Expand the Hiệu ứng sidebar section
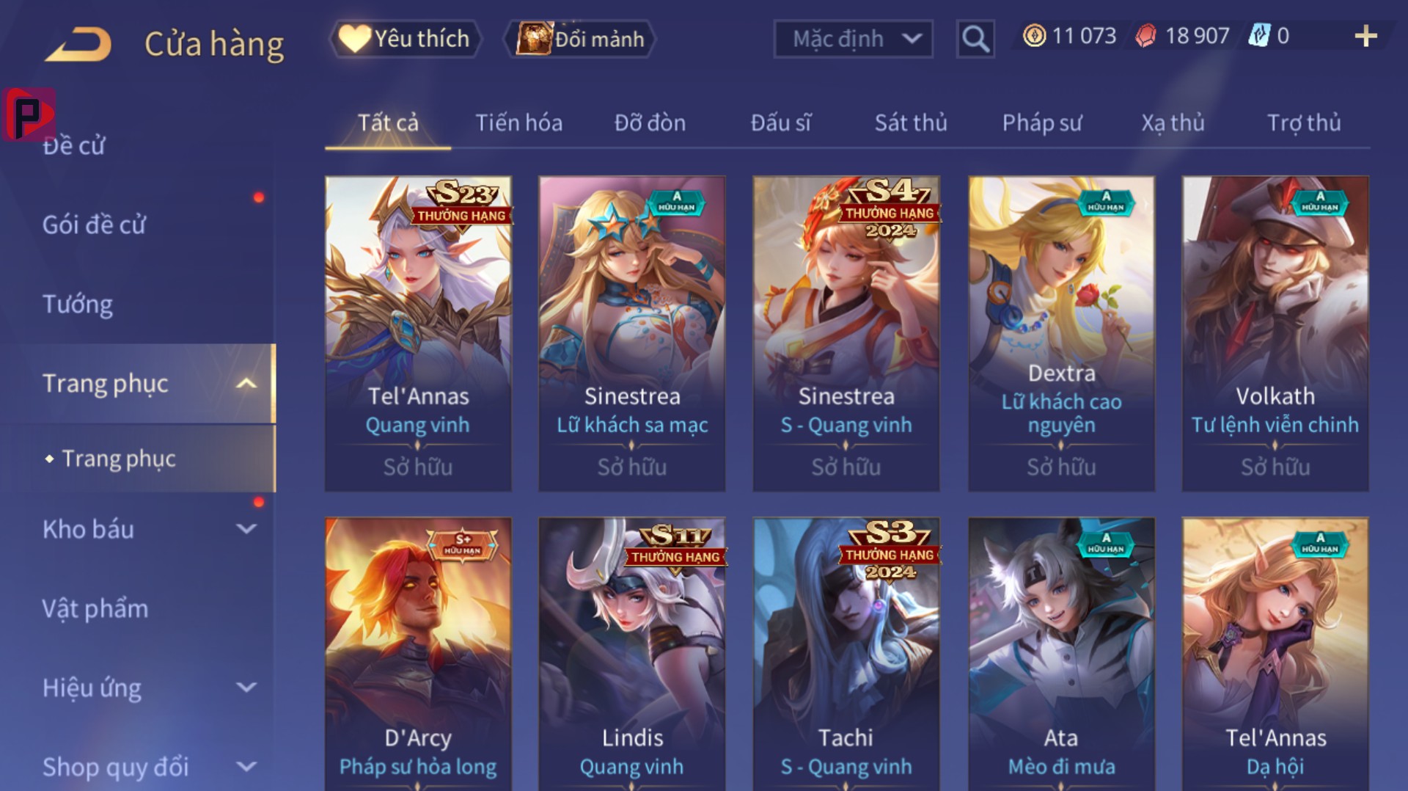Viewport: 1408px width, 791px height. tap(247, 688)
